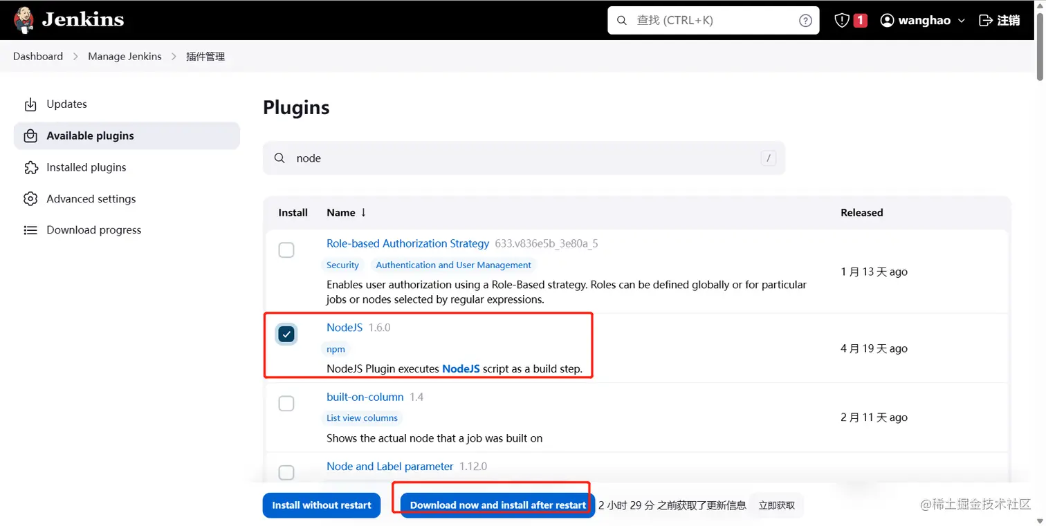This screenshot has width=1046, height=526.
Task: Navigate to Manage Jenkins breadcrumb
Action: pyautogui.click(x=125, y=57)
